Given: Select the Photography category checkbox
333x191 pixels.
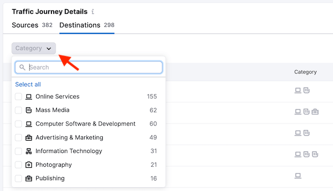Looking at the screenshot, I should pos(19,165).
